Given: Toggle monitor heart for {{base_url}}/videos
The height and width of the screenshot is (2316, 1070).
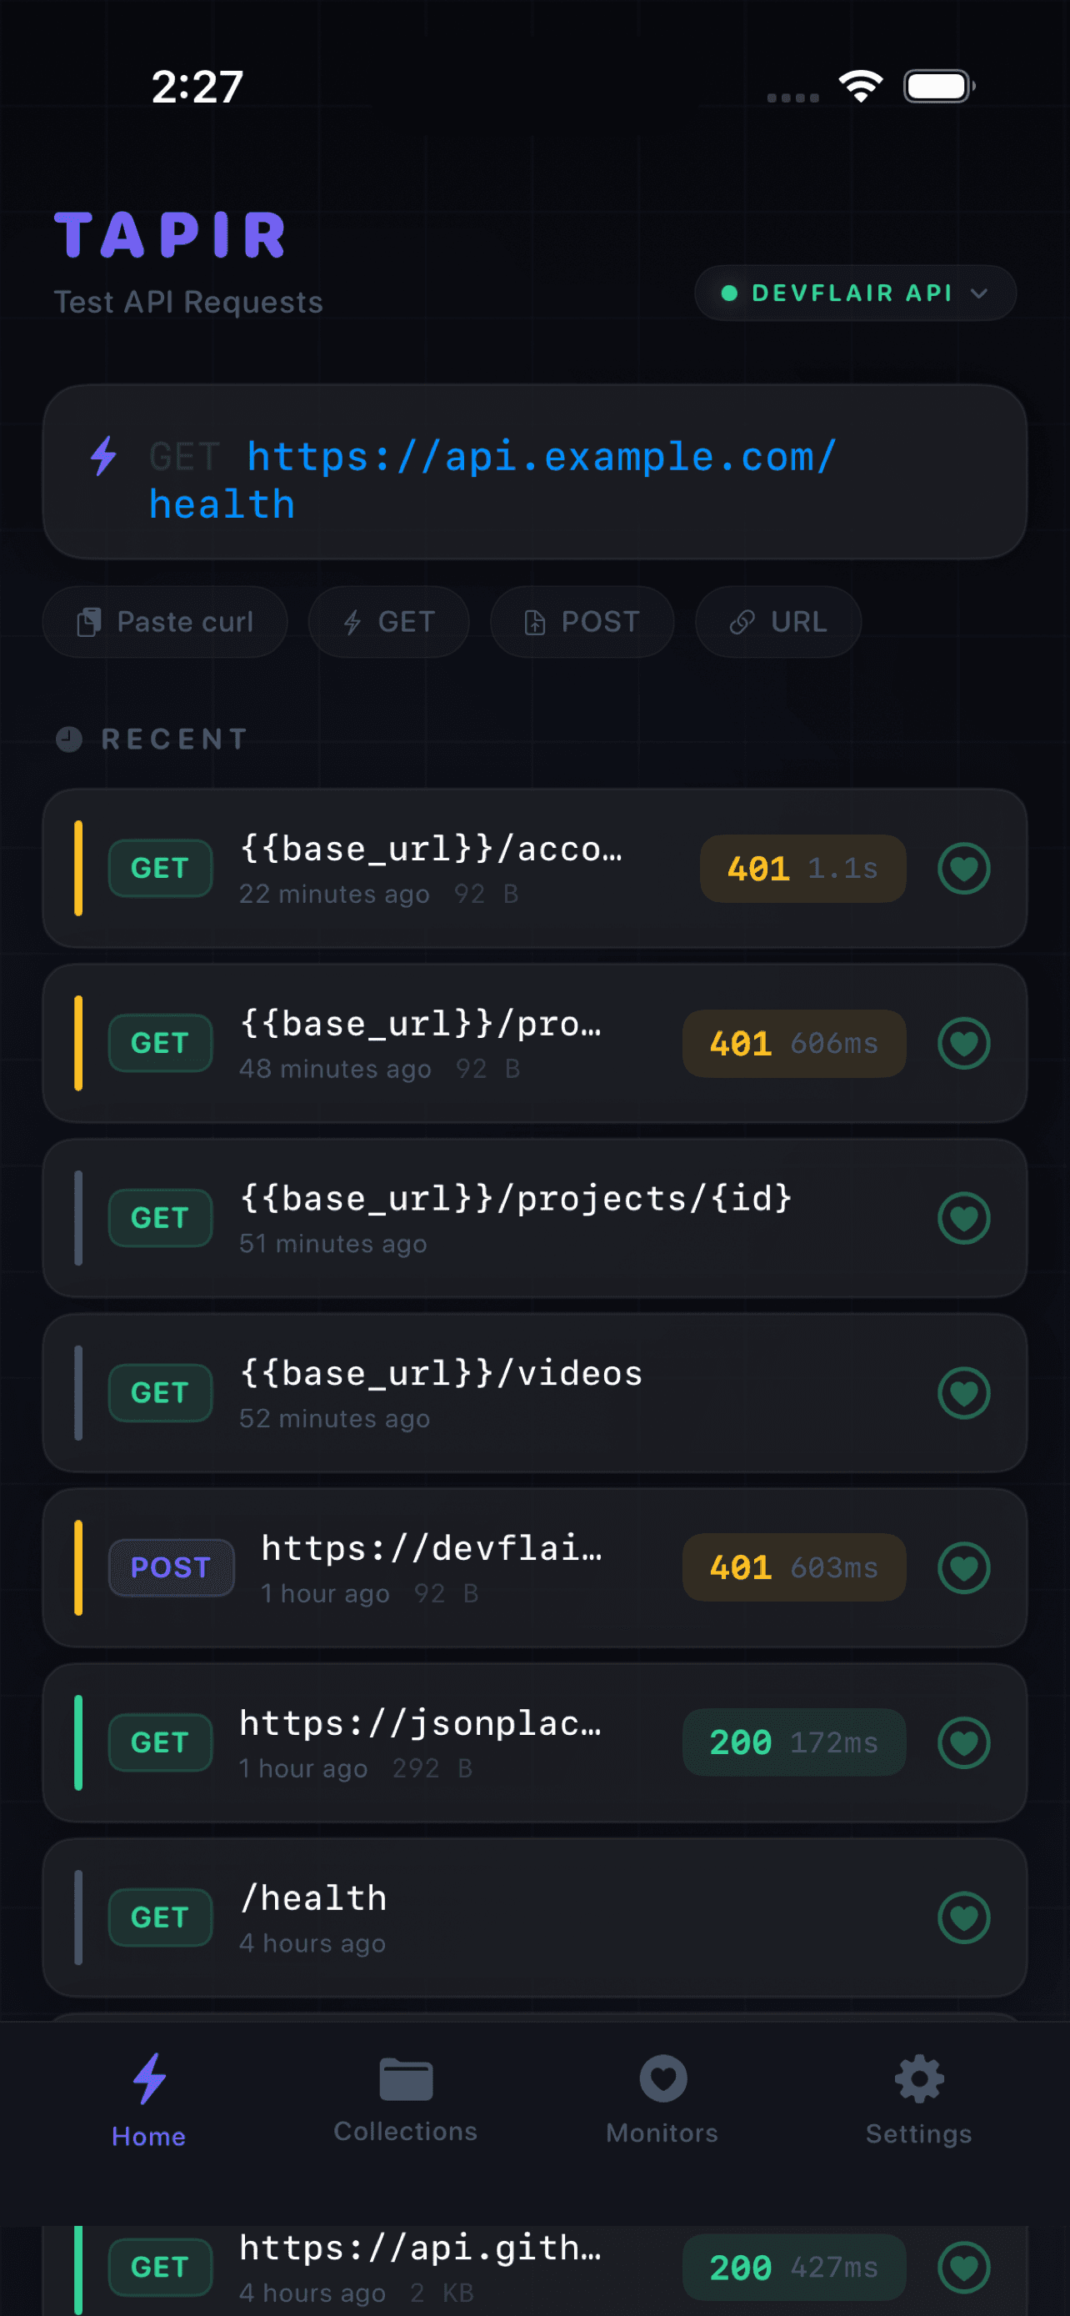Looking at the screenshot, I should click(x=963, y=1392).
